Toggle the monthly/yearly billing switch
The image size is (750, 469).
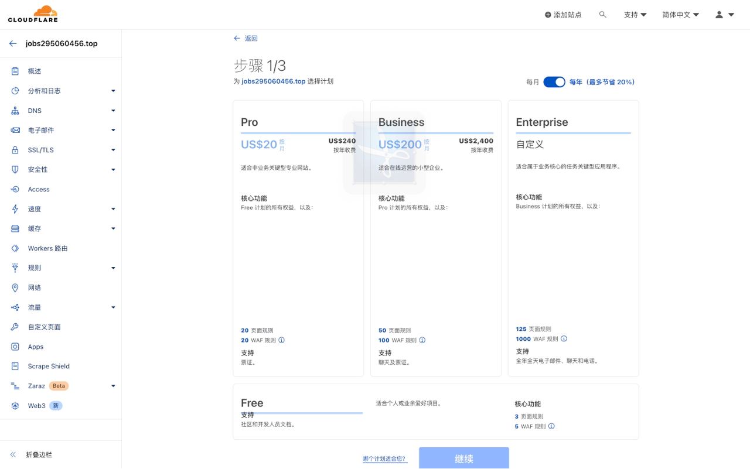554,82
